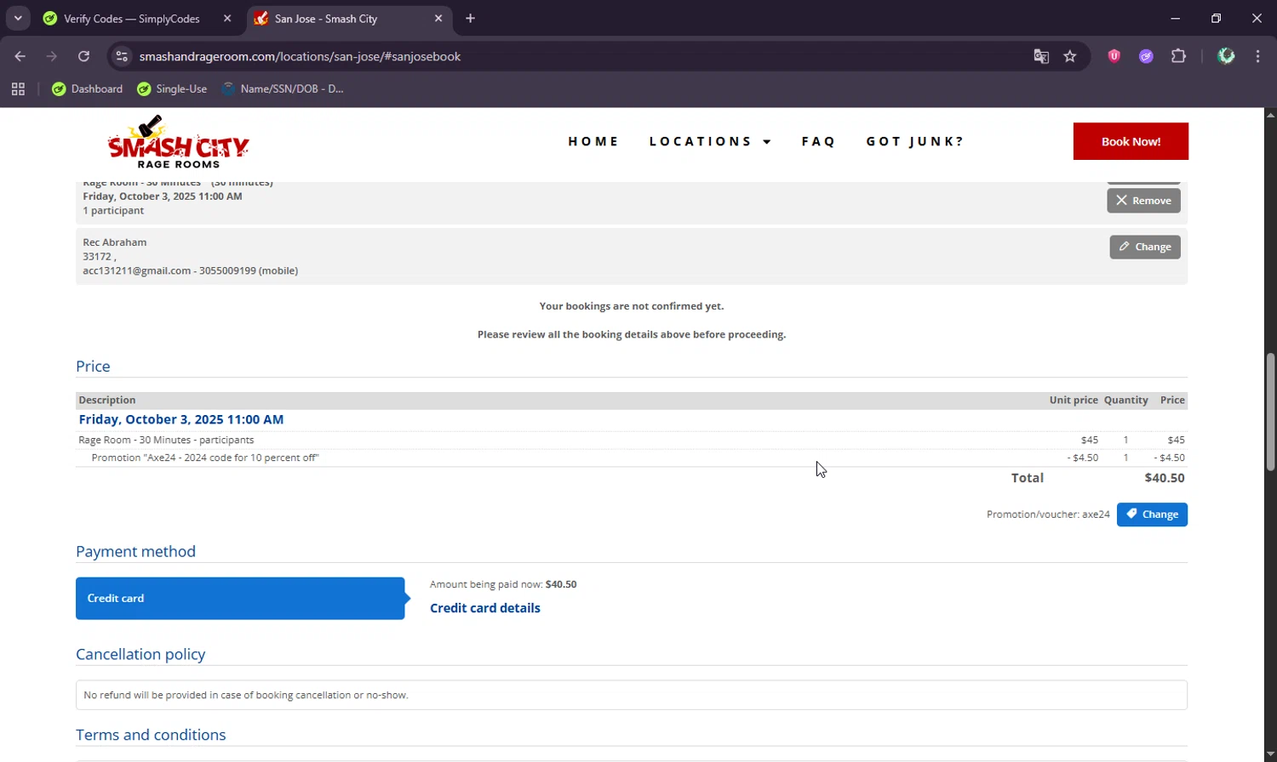Click the acc131211@gmail.com contact line

pos(190,270)
